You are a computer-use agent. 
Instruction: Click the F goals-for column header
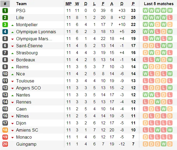pos(103,4)
